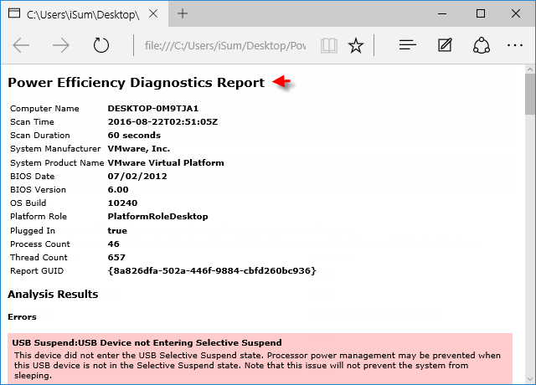Maximize the browser window
Viewport: 536px width, 385px height.
481,13
